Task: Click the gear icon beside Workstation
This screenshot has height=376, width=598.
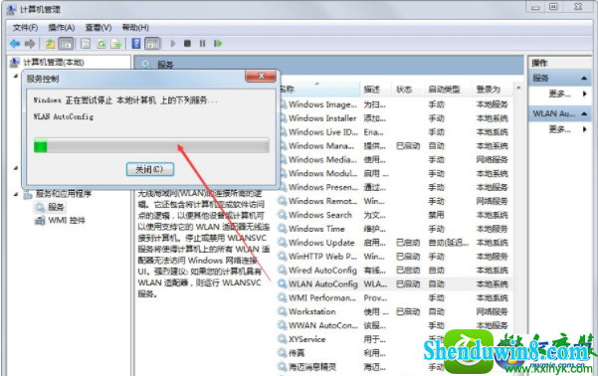Action: point(282,311)
